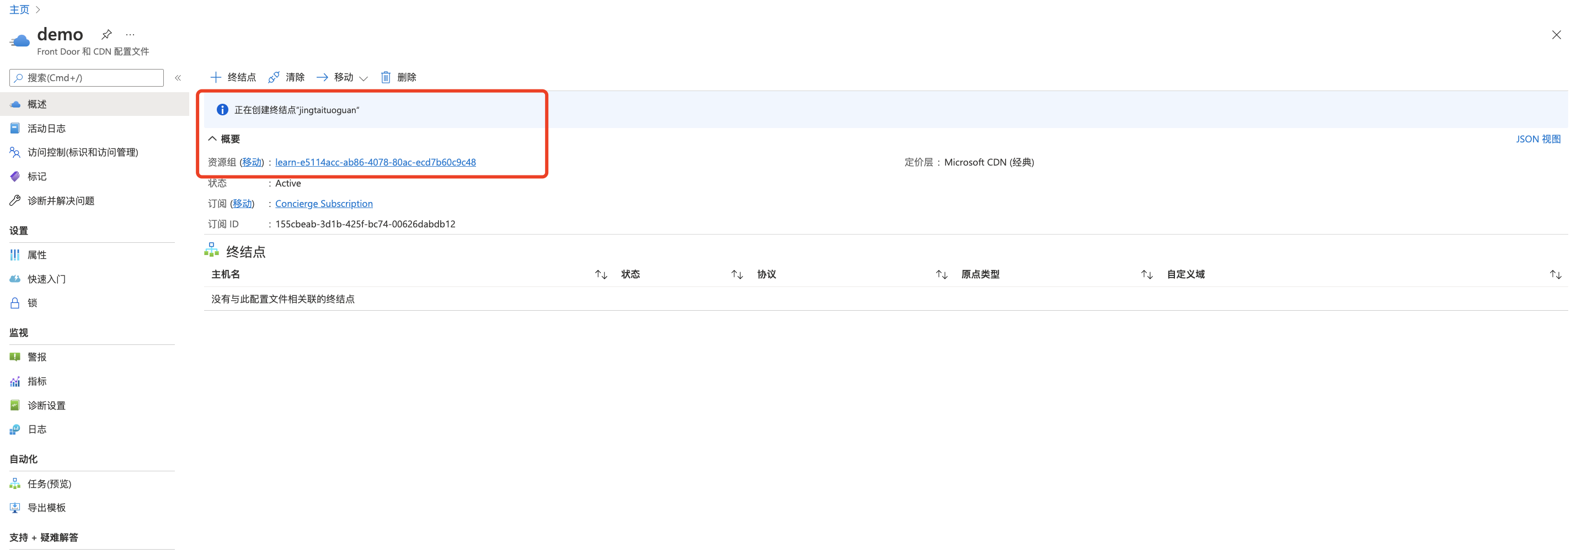
Task: Click the Microsoft CDN (经典) pricing tier text
Action: 988,162
